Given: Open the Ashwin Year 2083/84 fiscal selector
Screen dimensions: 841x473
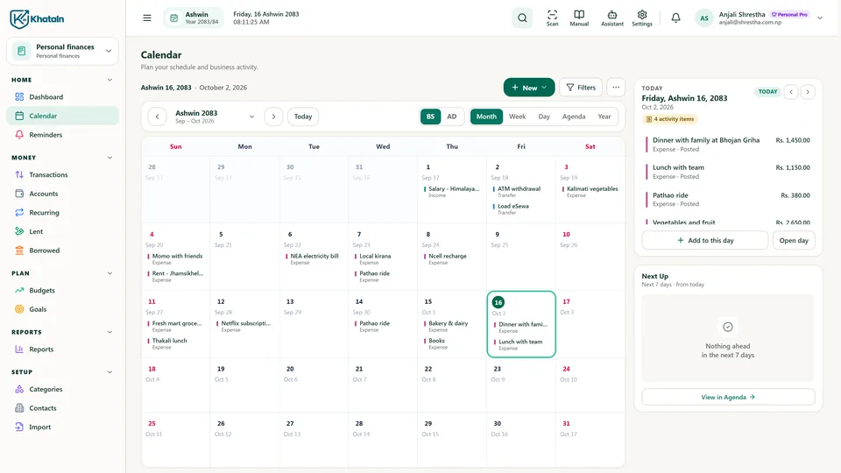Looking at the screenshot, I should coord(194,18).
